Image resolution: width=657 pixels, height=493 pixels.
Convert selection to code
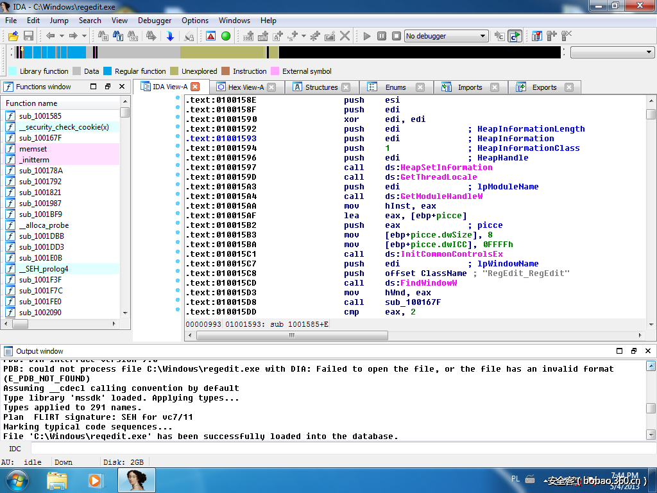pyautogui.click(x=248, y=35)
